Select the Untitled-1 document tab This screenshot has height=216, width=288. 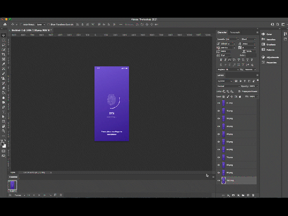[x=31, y=30]
